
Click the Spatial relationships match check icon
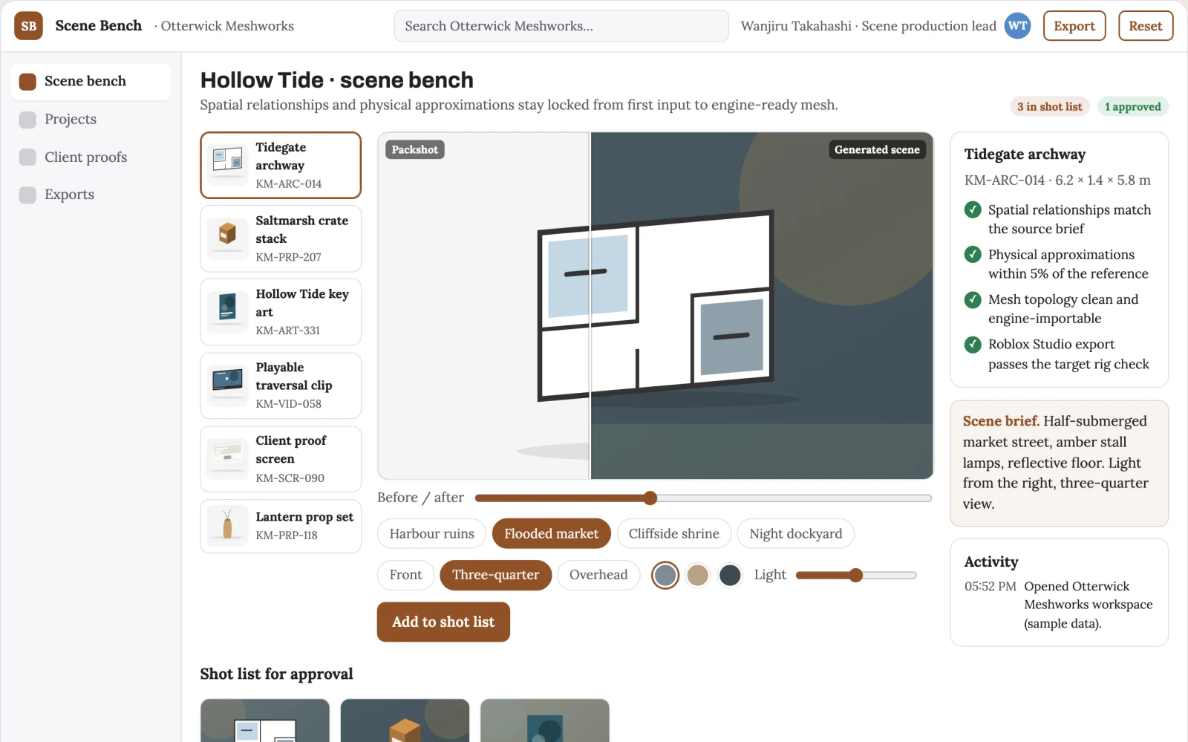973,210
